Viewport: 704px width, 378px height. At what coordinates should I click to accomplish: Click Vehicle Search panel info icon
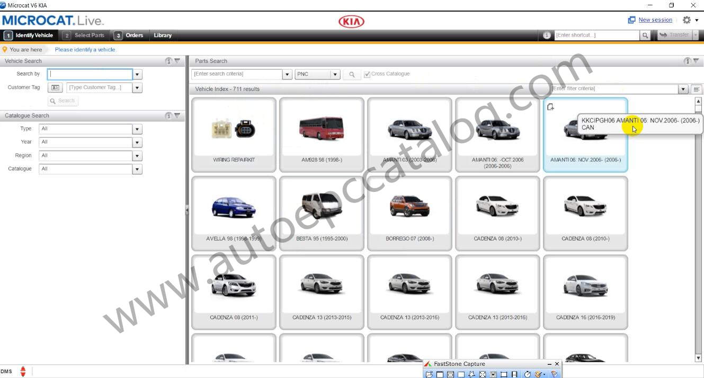pyautogui.click(x=168, y=61)
